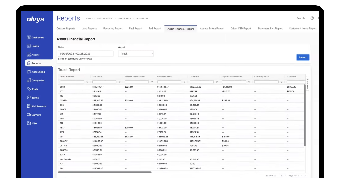Screen dimensions: 340x178
Task: Click the Line Haul filter funnel icon
Action: point(217,82)
